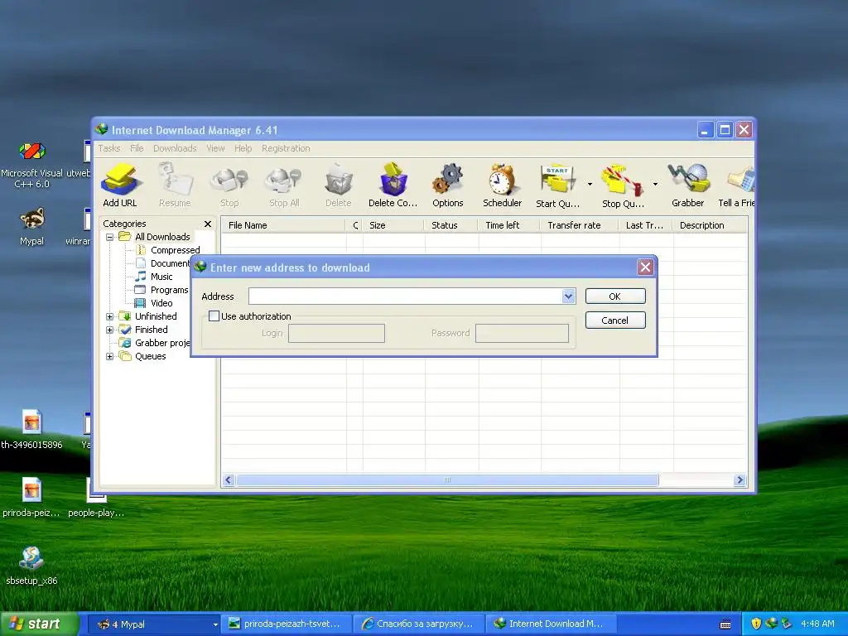
Task: Click the Stop All toolbar icon
Action: (284, 180)
